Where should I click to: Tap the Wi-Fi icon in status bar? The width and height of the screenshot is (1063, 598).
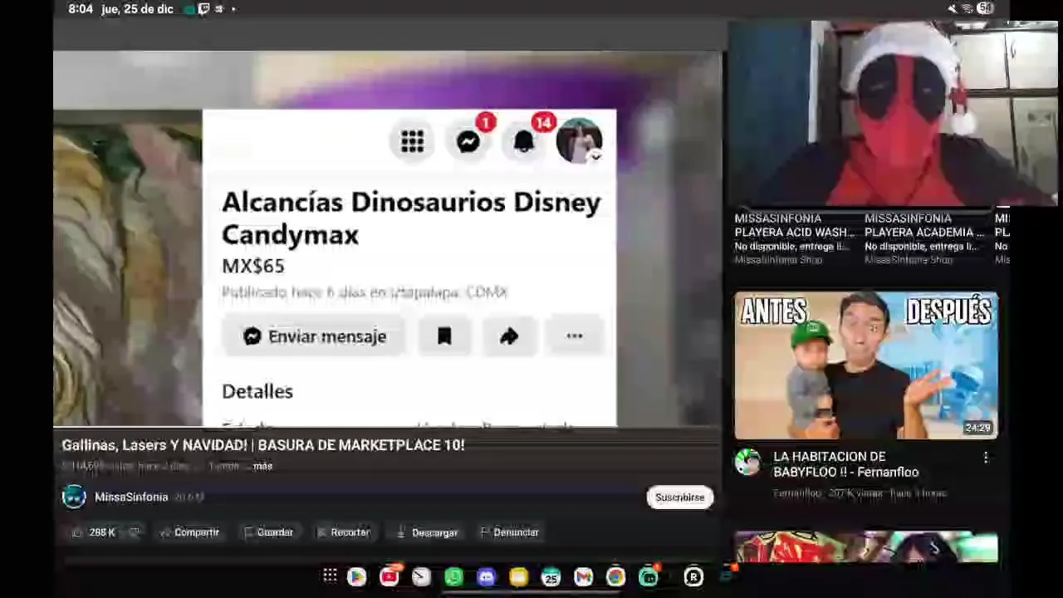967,8
